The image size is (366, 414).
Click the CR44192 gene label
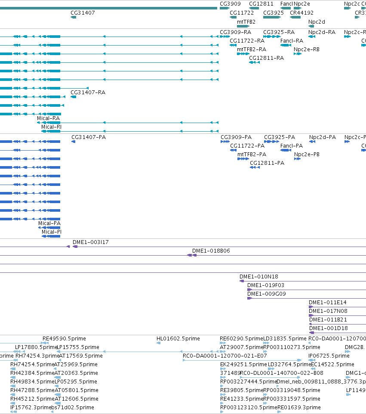coord(301,12)
